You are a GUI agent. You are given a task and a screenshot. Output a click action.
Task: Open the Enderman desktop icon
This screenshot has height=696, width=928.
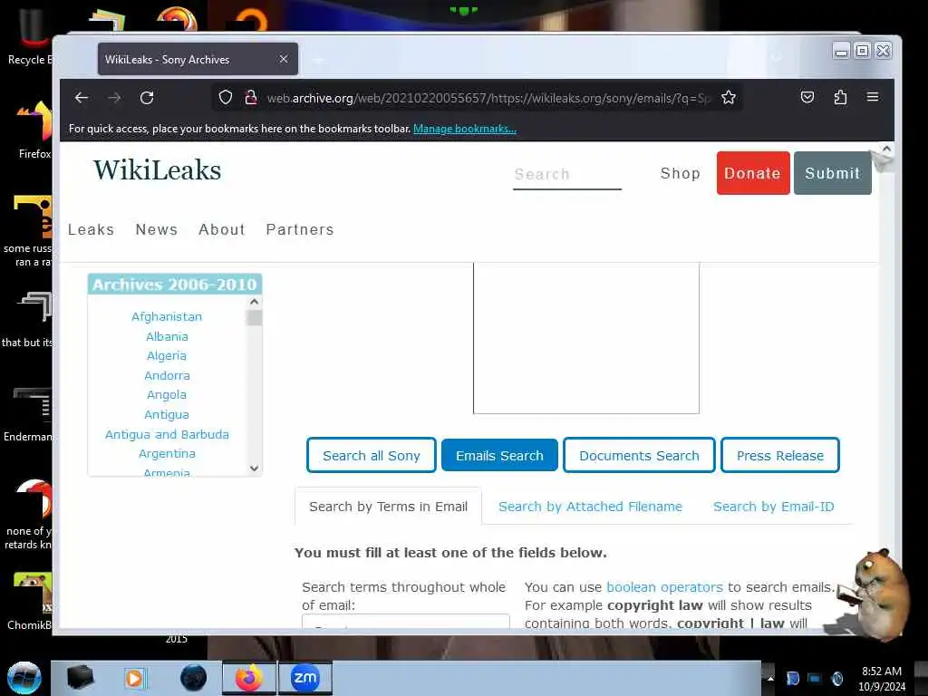[28, 414]
